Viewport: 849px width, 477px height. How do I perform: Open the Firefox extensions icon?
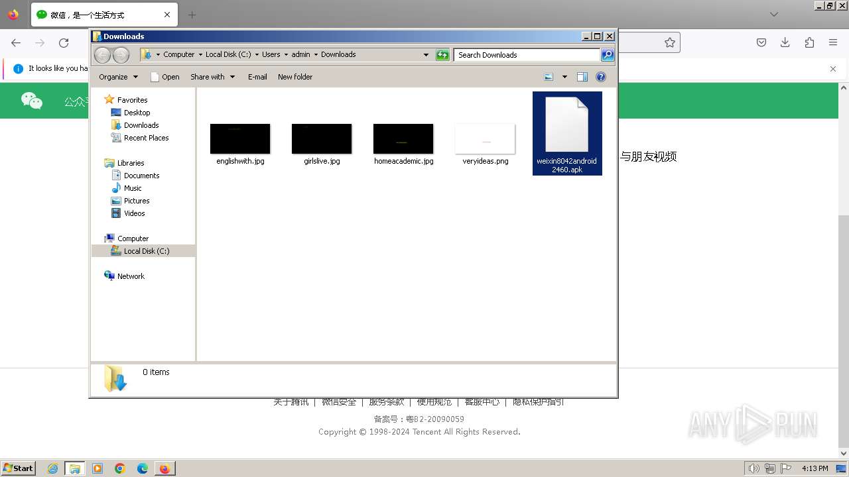coord(809,42)
